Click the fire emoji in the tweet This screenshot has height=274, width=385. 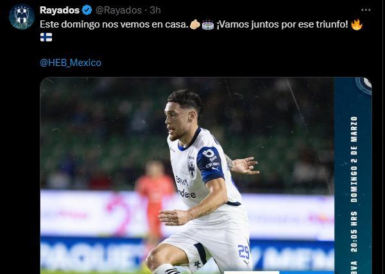[357, 24]
